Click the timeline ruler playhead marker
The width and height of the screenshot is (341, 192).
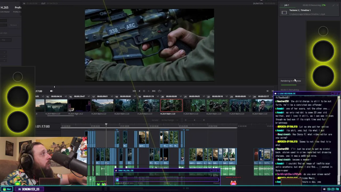pyautogui.click(x=106, y=124)
